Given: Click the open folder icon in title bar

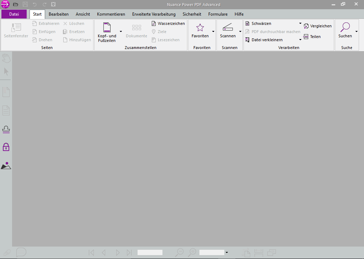Looking at the screenshot, I should coord(15,5).
